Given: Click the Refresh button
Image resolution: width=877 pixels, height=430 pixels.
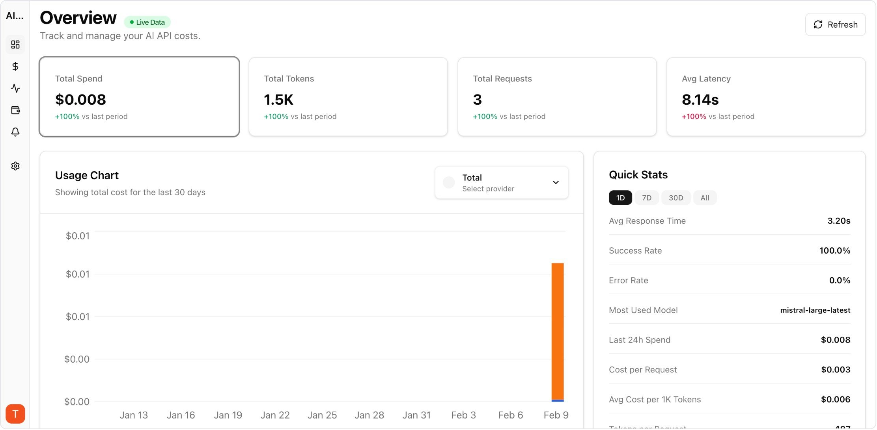Looking at the screenshot, I should click(x=835, y=24).
